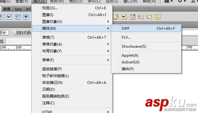
Task: Insert Spry validation radio group icon
Action: click(x=158, y=17)
